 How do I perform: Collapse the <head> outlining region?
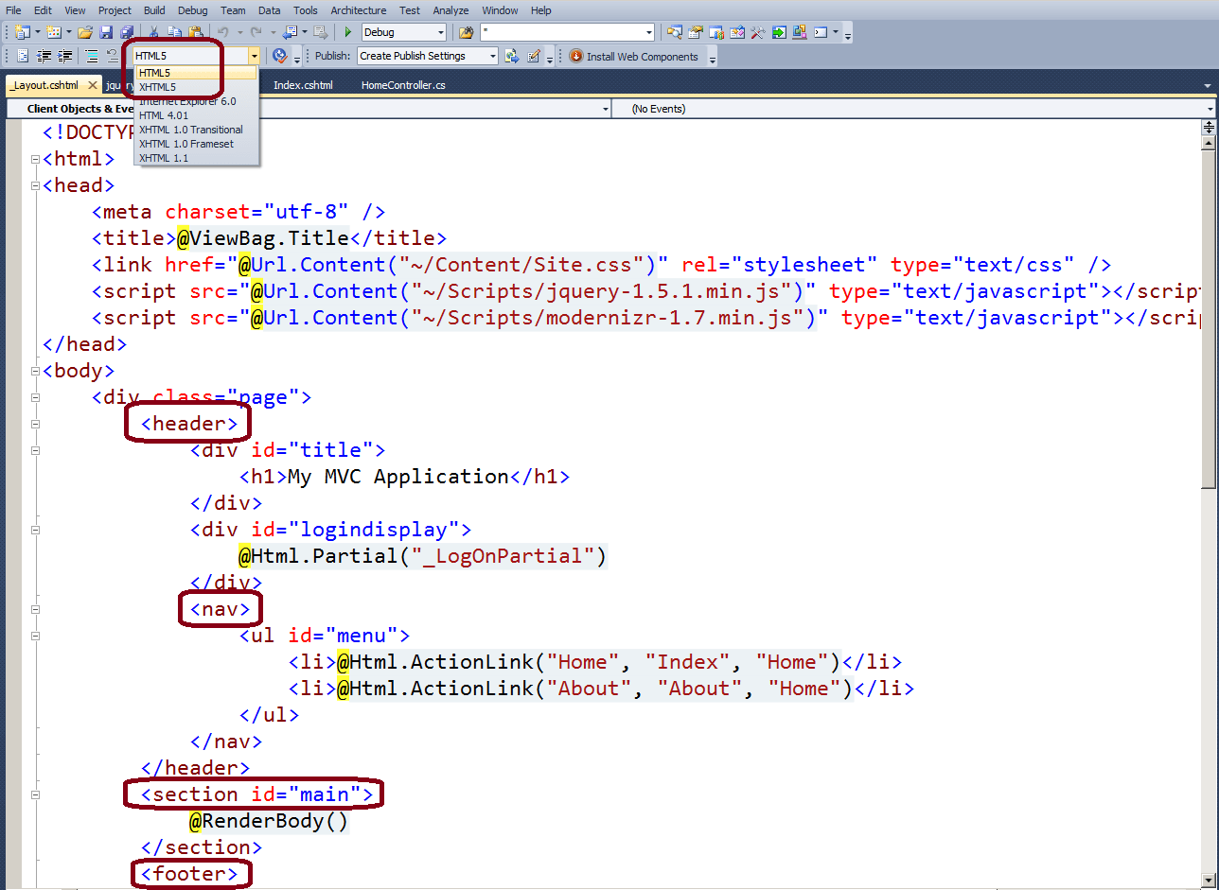click(x=35, y=185)
